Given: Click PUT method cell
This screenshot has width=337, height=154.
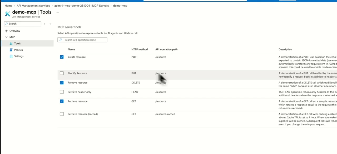Looking at the screenshot, I should [134, 73].
